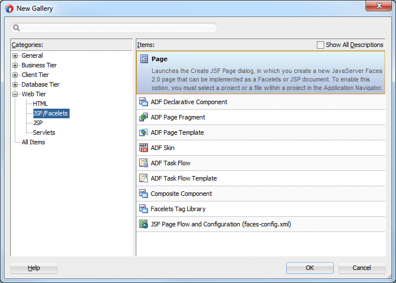Select the All Items category
The image size is (396, 283).
(x=33, y=142)
